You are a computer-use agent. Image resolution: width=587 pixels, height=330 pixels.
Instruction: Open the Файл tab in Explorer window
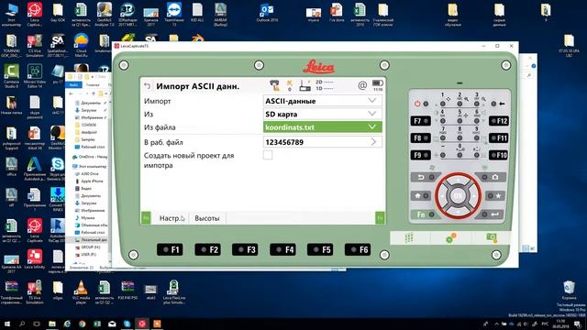(73, 85)
